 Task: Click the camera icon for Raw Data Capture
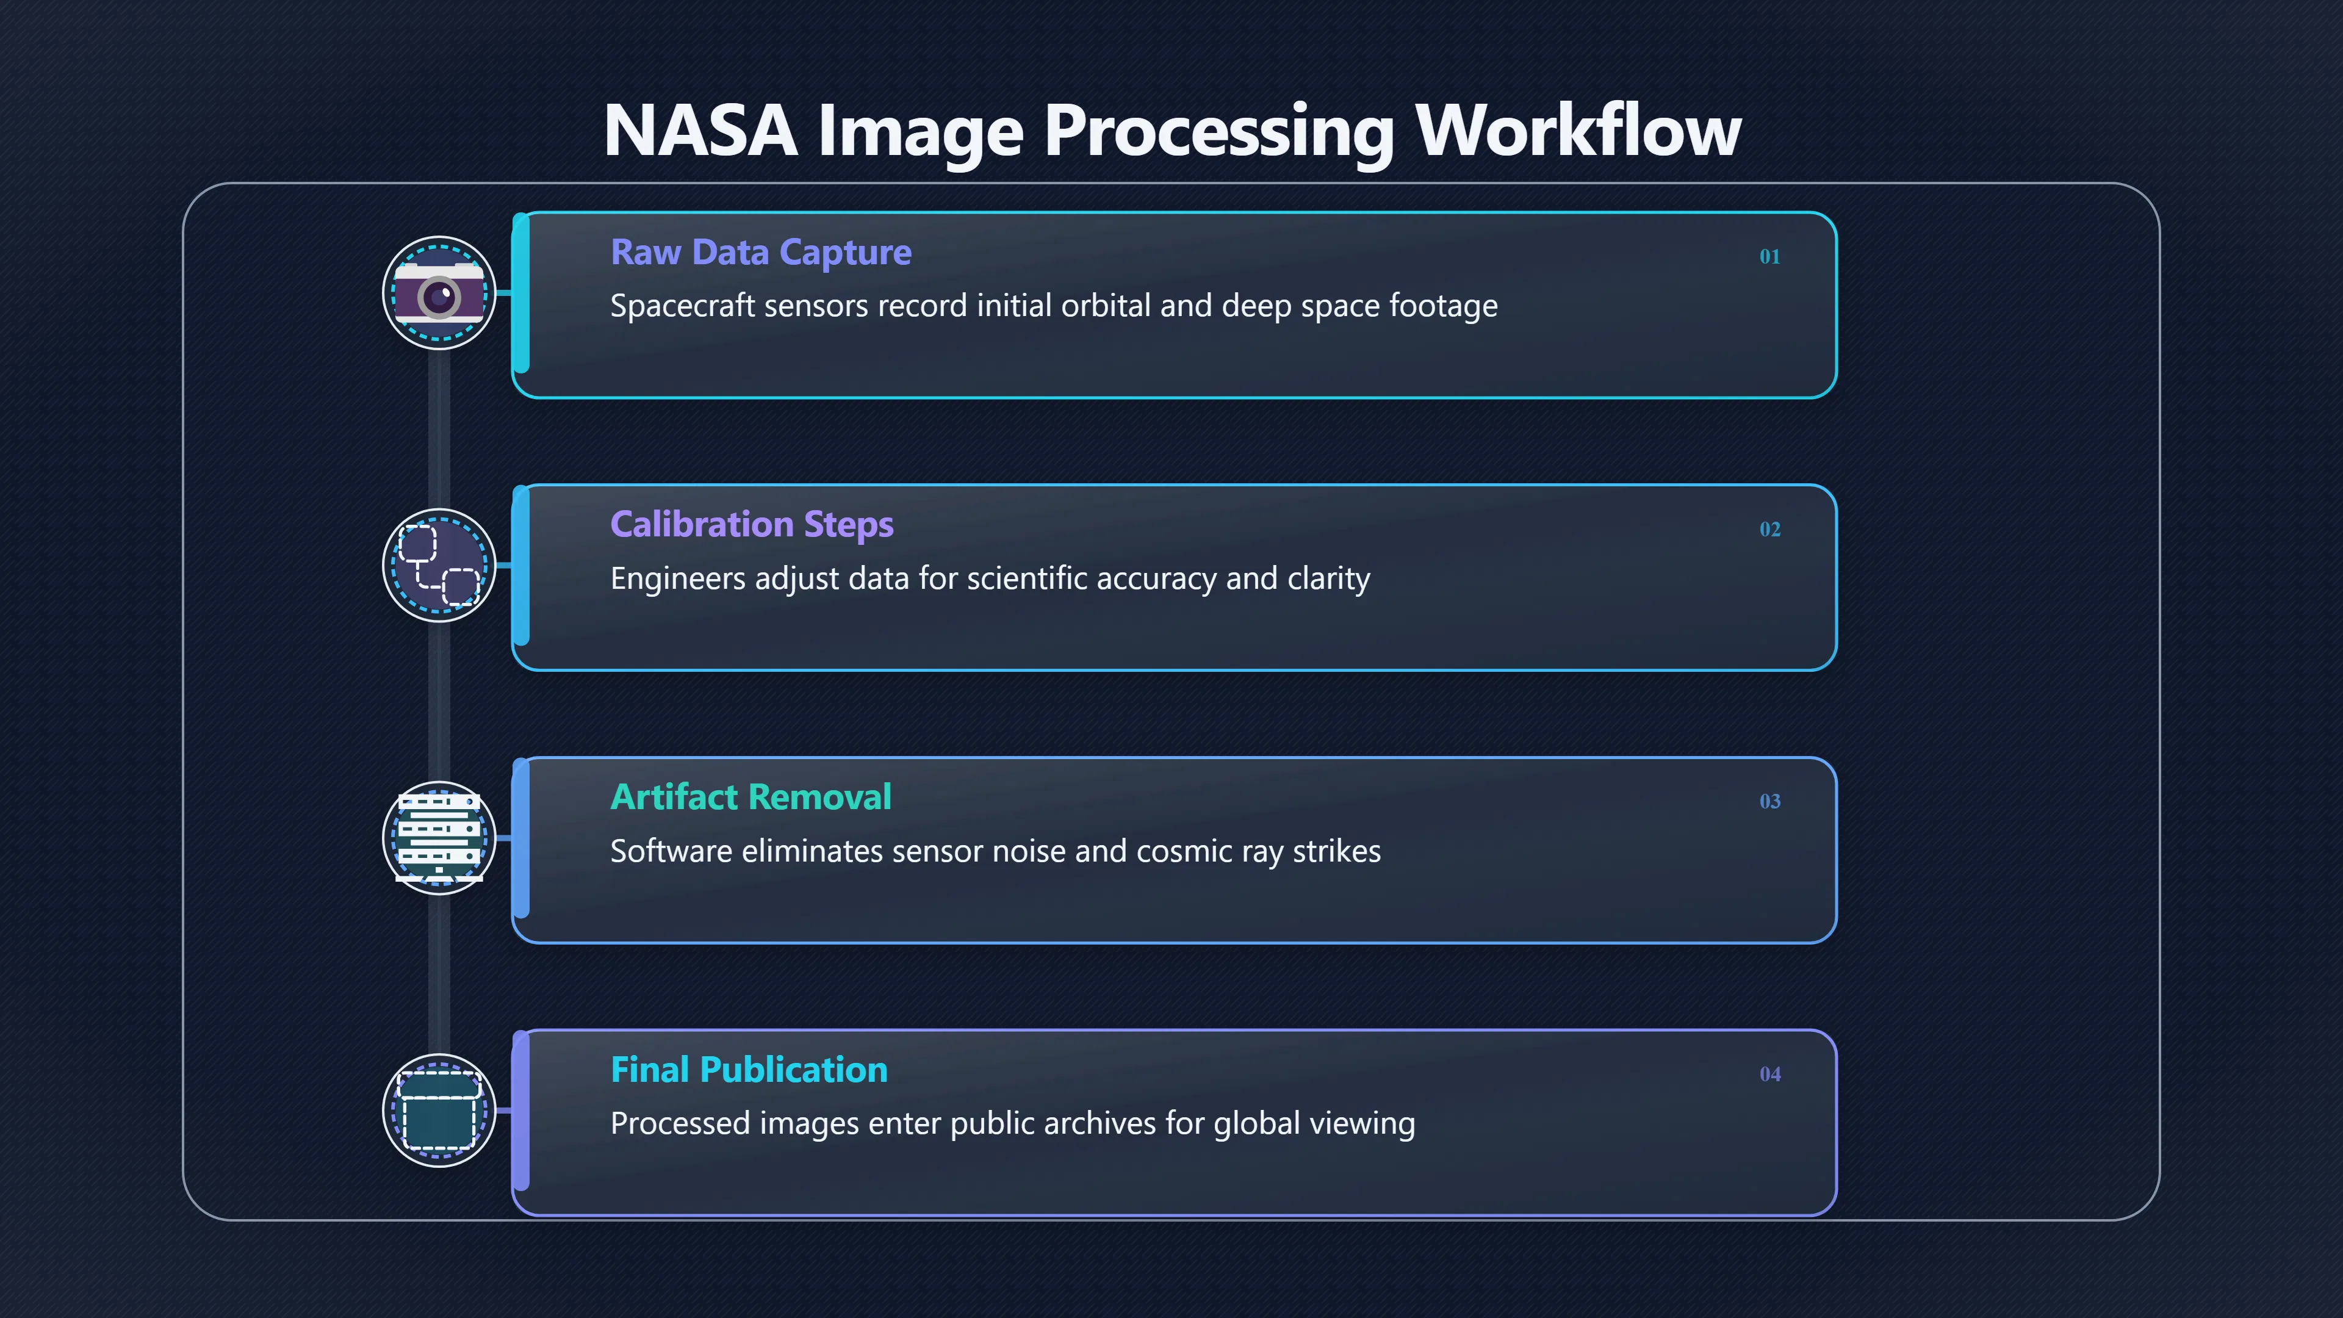(x=439, y=293)
